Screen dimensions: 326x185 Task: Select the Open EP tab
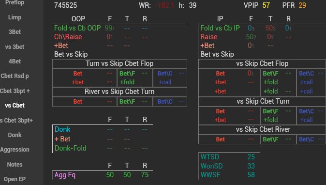pos(15,179)
